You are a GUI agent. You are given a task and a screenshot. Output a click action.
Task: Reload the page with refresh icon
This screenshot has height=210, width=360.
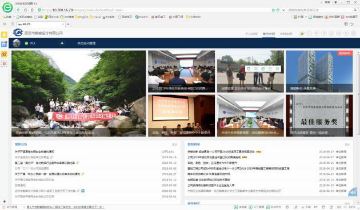point(25,10)
